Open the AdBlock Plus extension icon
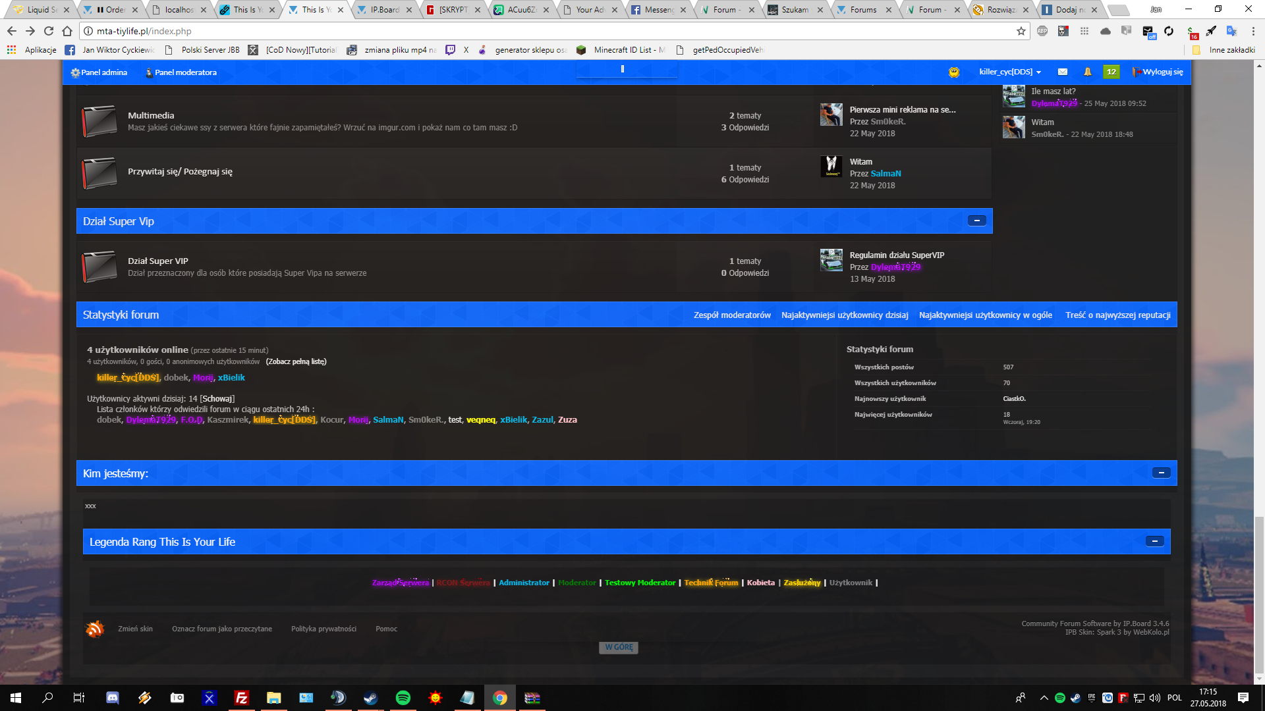 (x=1042, y=31)
